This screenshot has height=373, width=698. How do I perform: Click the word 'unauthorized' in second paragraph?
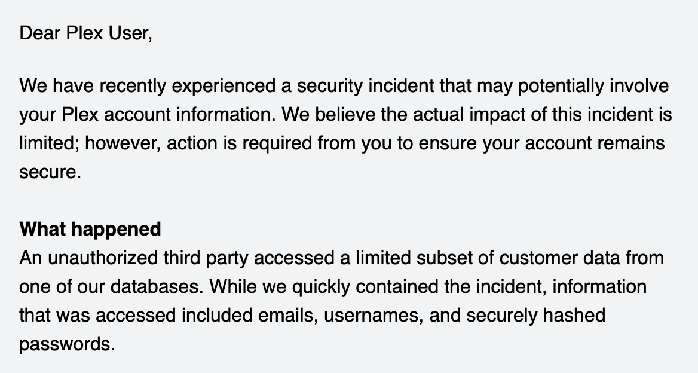click(102, 258)
